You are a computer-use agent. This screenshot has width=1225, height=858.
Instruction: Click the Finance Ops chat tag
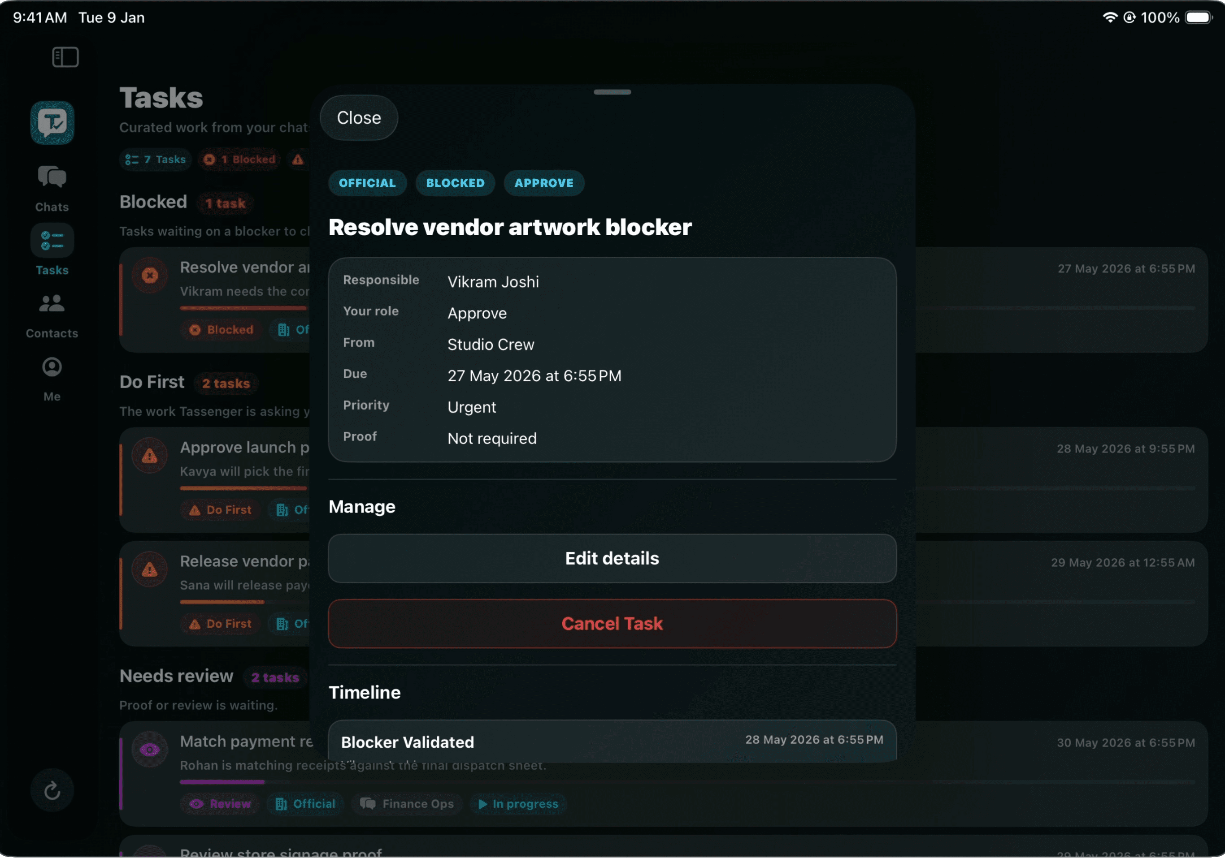407,804
